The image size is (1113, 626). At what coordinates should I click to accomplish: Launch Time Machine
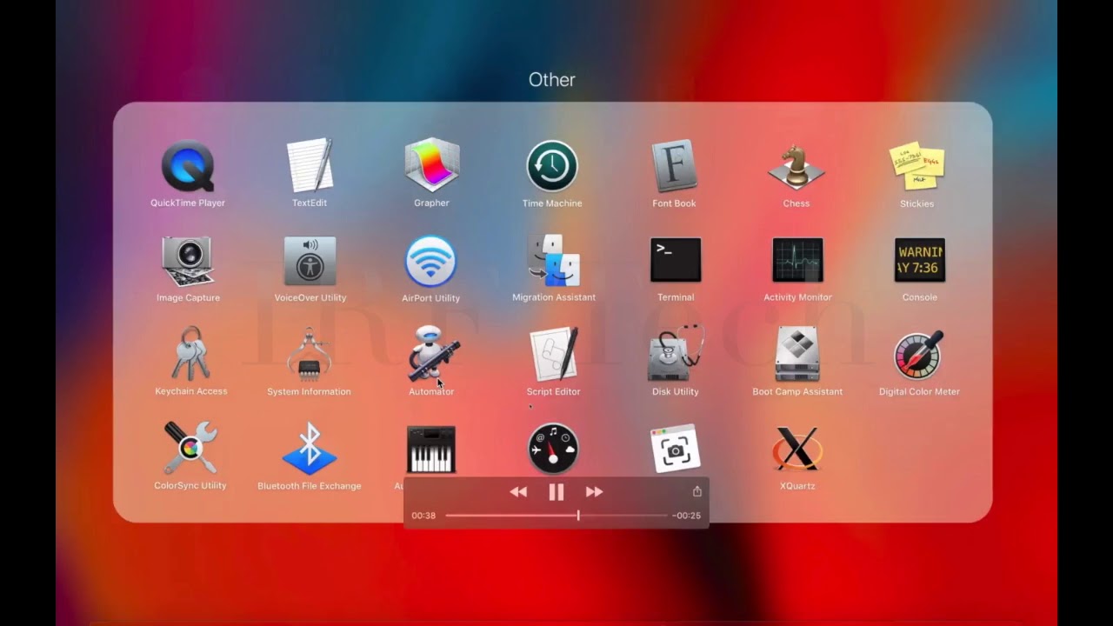pos(552,165)
